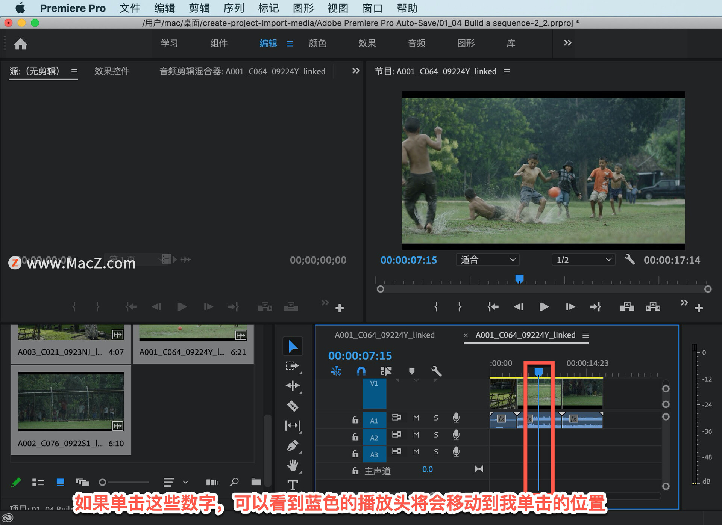Open Program Monitor panel menu
722x525 pixels.
(x=507, y=71)
